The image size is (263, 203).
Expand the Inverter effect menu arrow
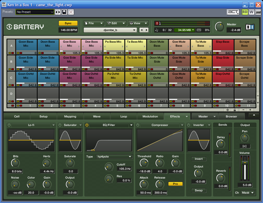click(x=209, y=125)
